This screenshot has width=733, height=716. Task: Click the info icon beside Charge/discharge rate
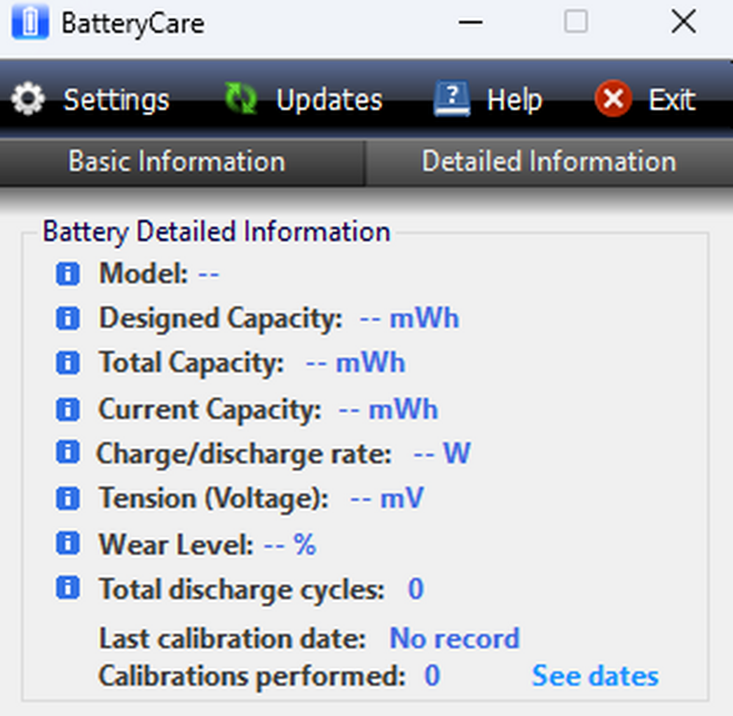tap(68, 452)
